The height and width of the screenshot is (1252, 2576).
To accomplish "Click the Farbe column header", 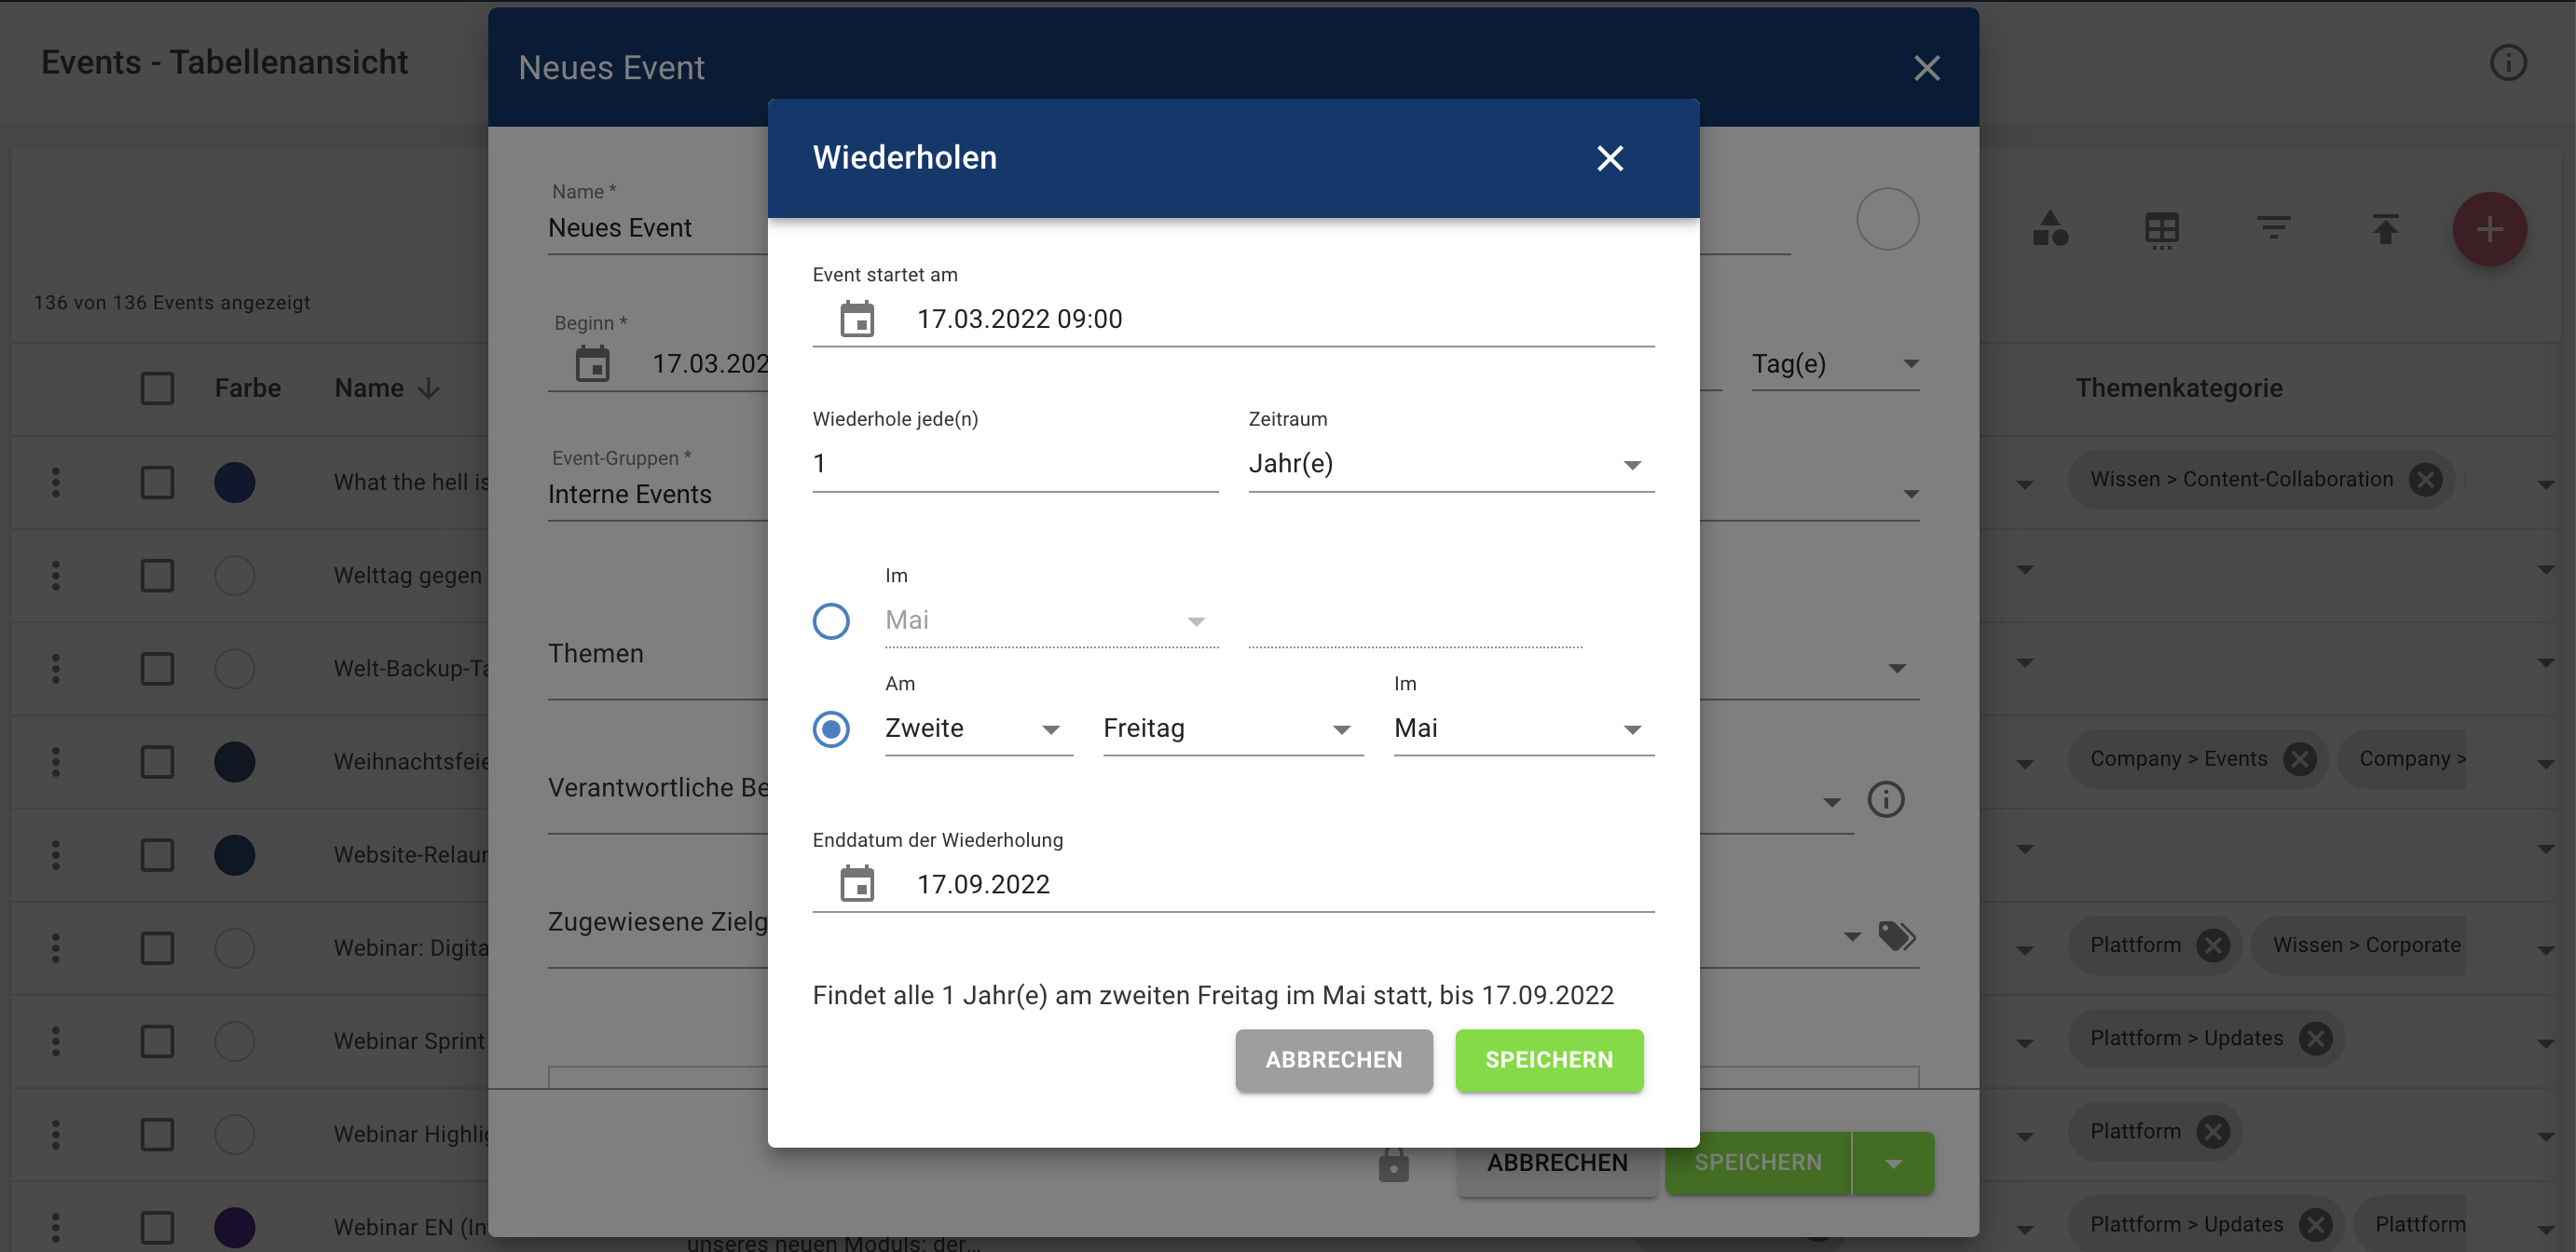I will (x=248, y=388).
